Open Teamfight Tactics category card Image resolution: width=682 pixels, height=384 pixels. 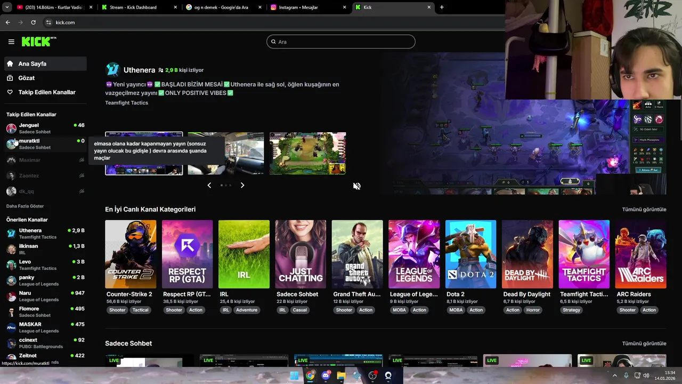click(x=584, y=254)
